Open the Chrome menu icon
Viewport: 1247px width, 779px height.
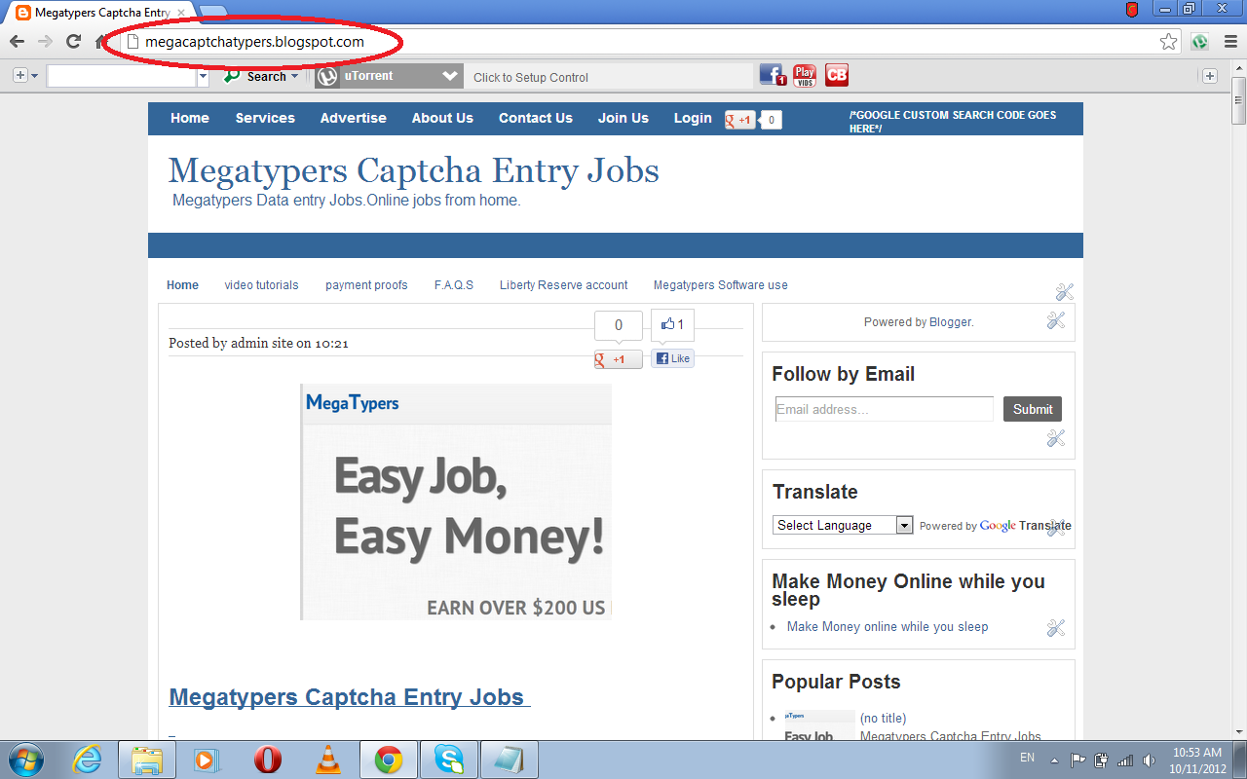(x=1231, y=42)
